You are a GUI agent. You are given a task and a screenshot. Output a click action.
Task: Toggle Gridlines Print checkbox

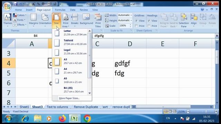(136, 26)
